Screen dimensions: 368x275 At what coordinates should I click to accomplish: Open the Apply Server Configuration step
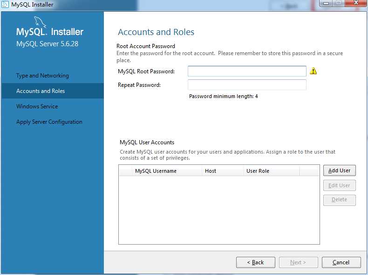[49, 122]
